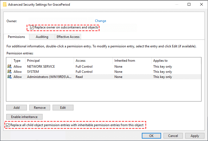Click the Inherited from column header

pos(124,61)
